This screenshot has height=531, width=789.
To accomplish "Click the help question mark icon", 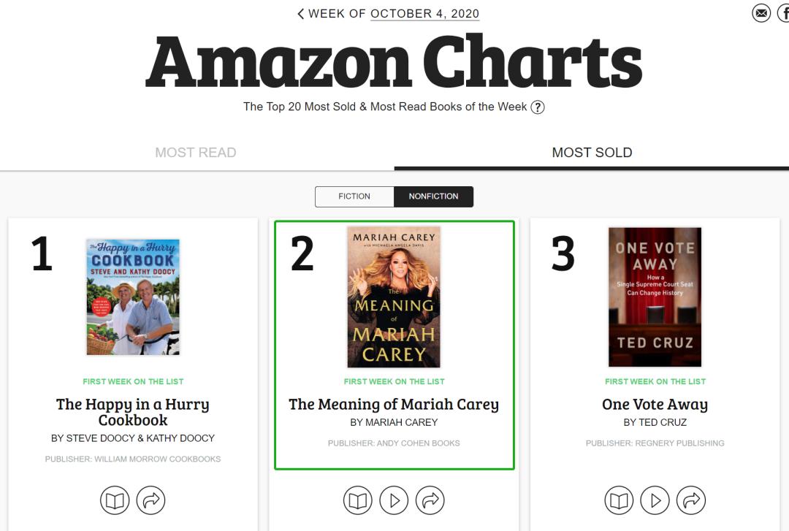I will [538, 107].
